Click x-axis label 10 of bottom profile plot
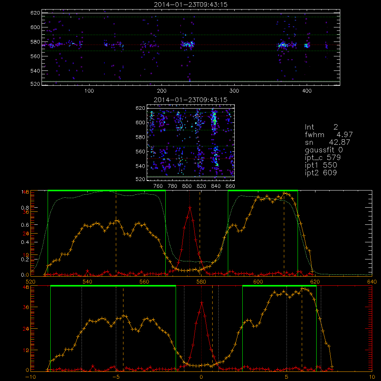 (x=372, y=377)
